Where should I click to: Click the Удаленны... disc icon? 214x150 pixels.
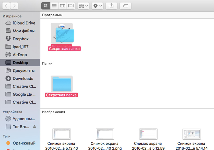8,119
